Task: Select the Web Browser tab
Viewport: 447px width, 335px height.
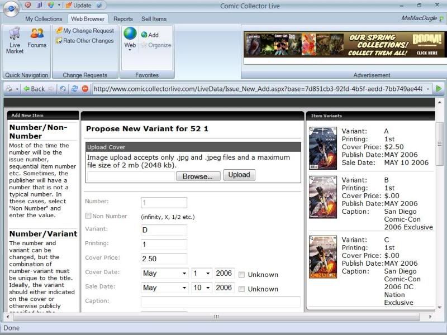Action: 88,19
